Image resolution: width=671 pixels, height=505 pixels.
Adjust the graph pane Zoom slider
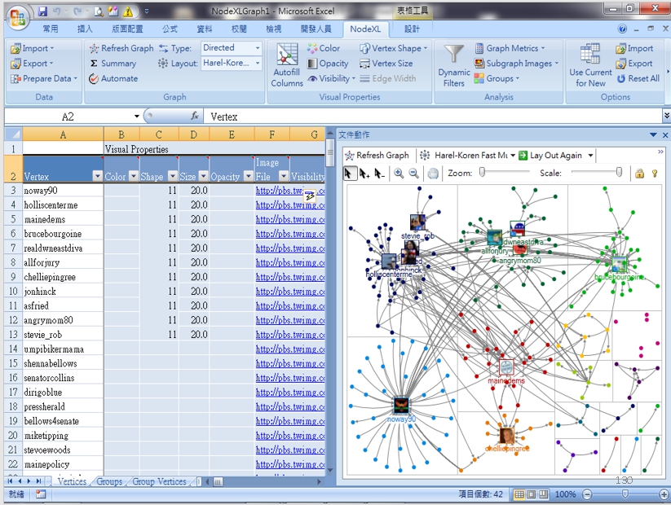[482, 173]
